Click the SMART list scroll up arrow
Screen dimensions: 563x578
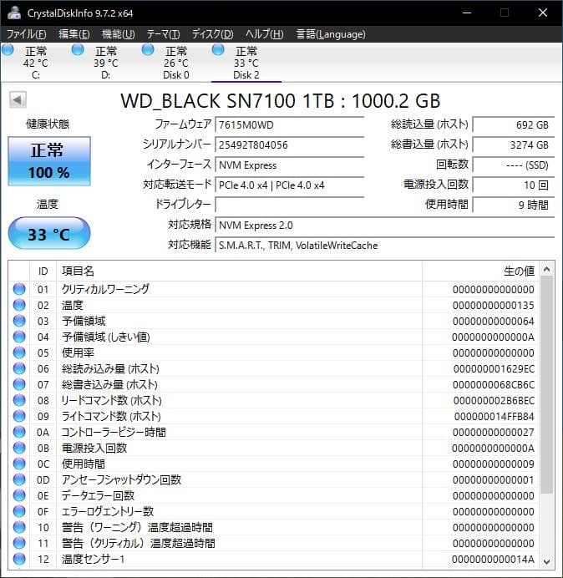(x=547, y=270)
